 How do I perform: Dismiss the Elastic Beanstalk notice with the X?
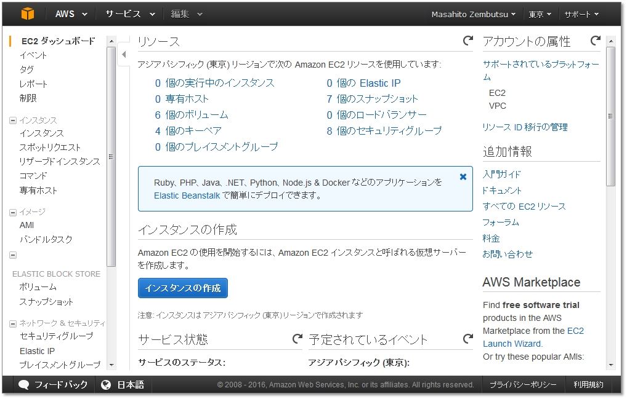click(463, 177)
